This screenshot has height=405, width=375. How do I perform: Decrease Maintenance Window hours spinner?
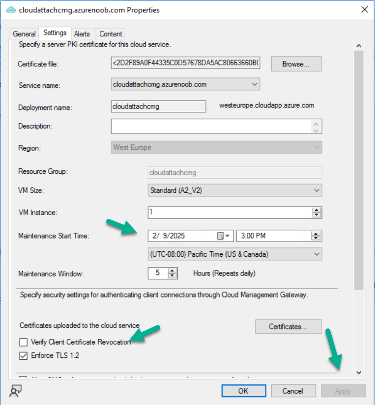[172, 276]
